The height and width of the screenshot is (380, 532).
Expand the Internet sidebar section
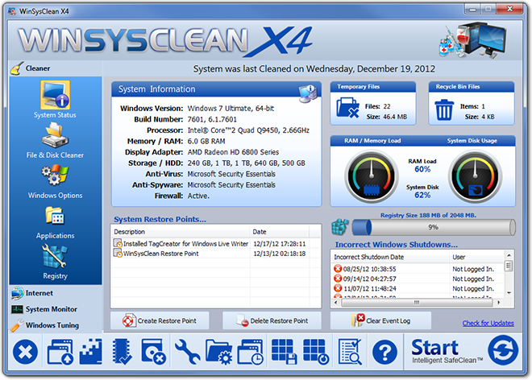coord(39,293)
